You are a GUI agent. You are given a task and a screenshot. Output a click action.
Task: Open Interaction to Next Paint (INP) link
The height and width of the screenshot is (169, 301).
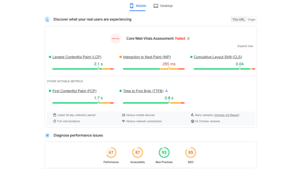(147, 57)
